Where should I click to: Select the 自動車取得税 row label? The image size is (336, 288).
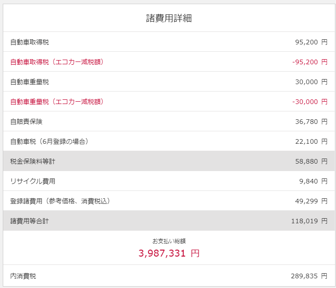click(30, 42)
